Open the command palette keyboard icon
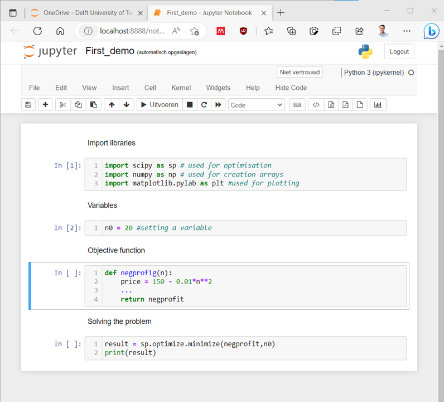The image size is (444, 402). click(297, 104)
